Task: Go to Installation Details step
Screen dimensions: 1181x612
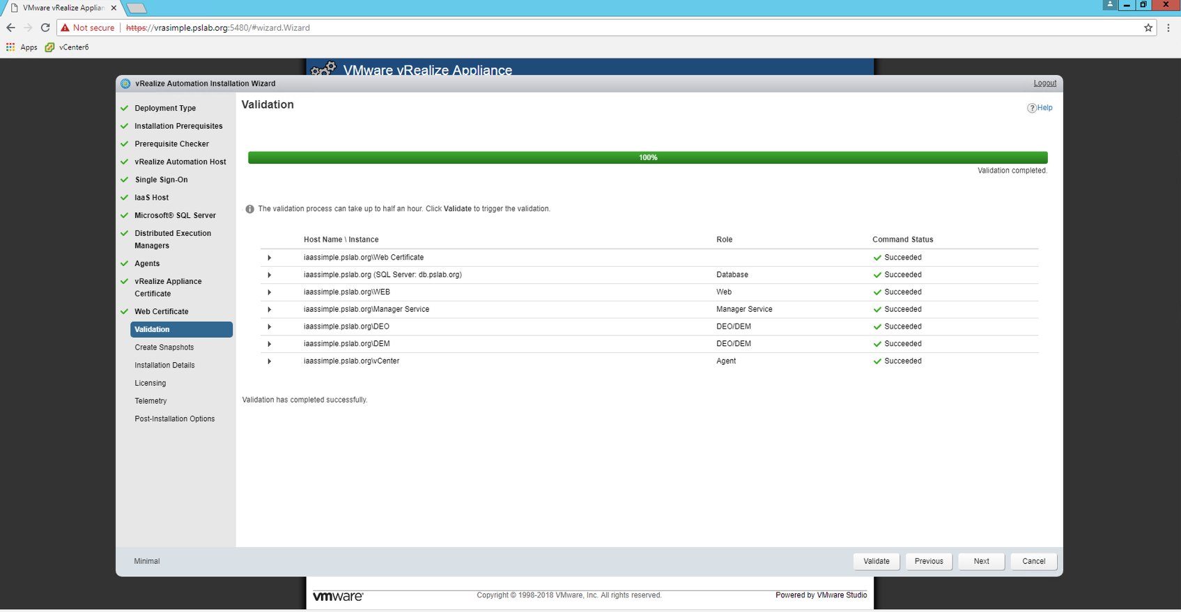Action: pos(164,366)
